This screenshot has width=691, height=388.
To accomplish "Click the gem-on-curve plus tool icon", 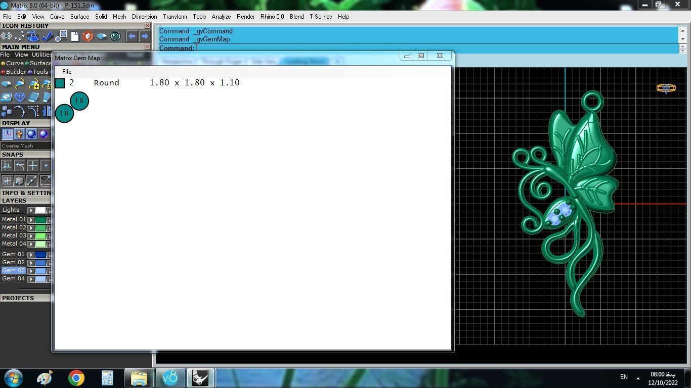I will (33, 83).
